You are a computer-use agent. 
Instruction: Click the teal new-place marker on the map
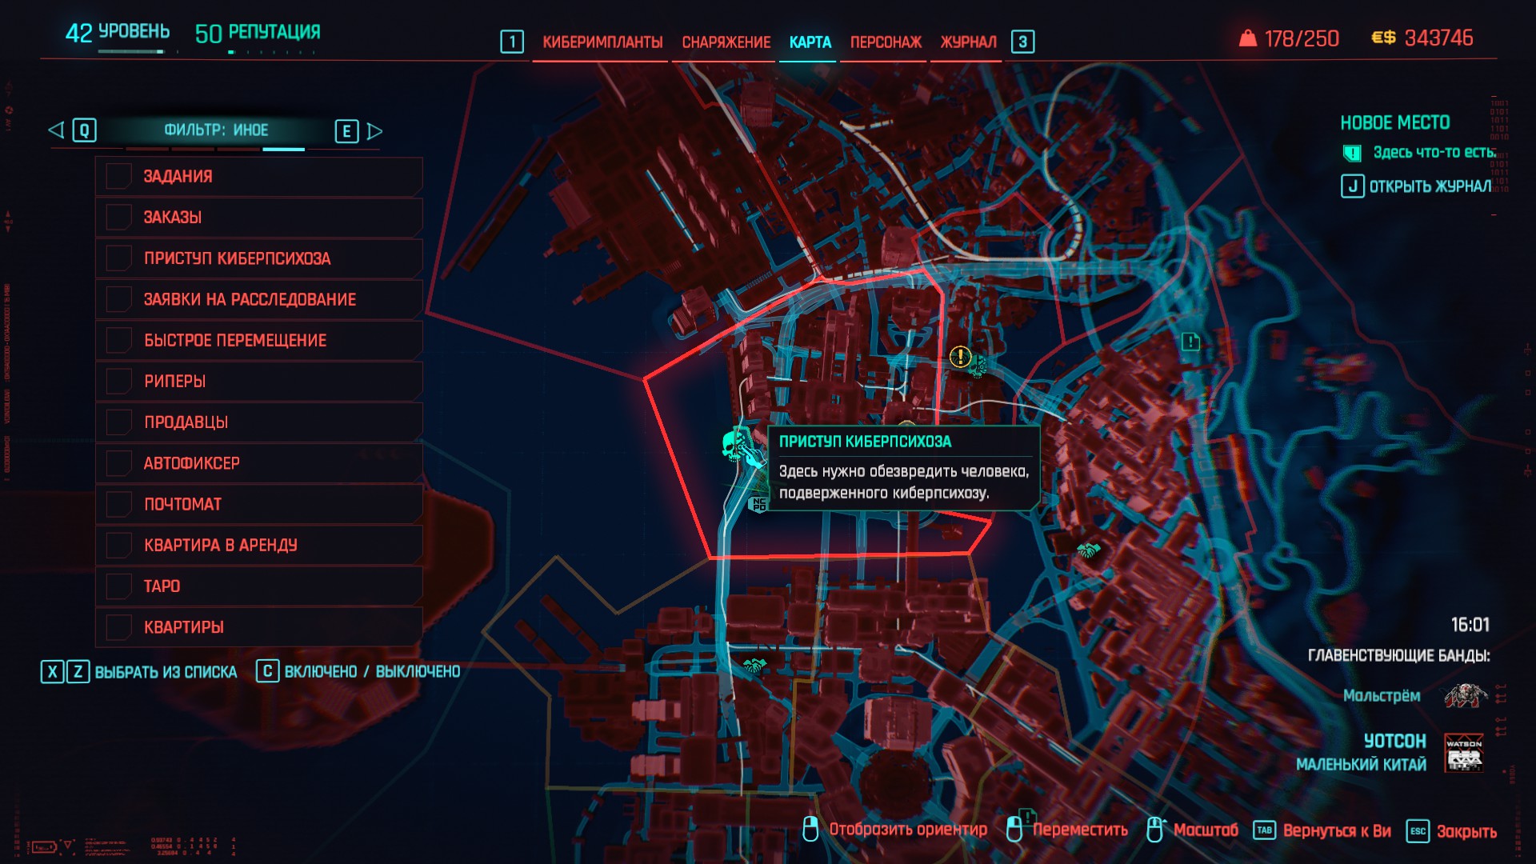[x=1190, y=342]
